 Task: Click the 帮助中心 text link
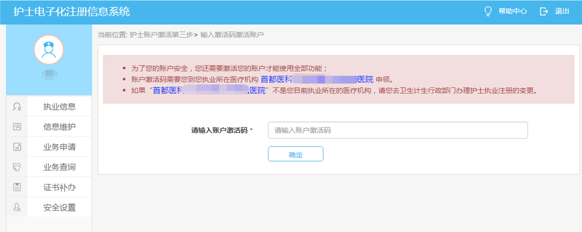click(x=512, y=12)
